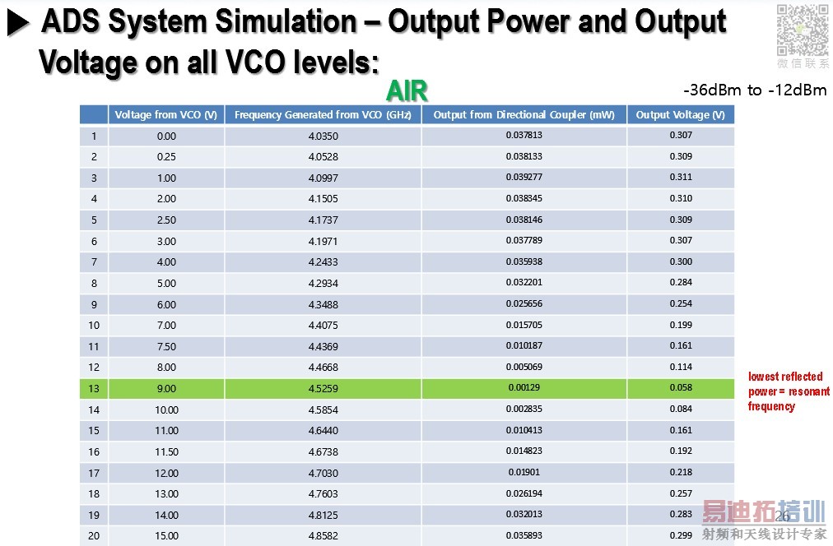Screen dimensions: 833x546
Task: Select frequency cell 4.1737
Action: [x=323, y=220]
